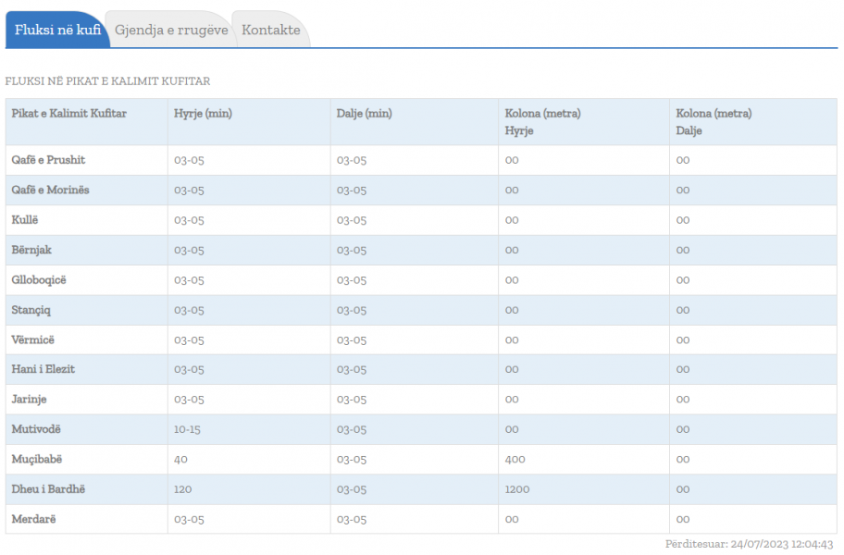Screen dimensions: 844x555
Task: Click Qafë e Morinës entry column value 00
Action: click(512, 191)
